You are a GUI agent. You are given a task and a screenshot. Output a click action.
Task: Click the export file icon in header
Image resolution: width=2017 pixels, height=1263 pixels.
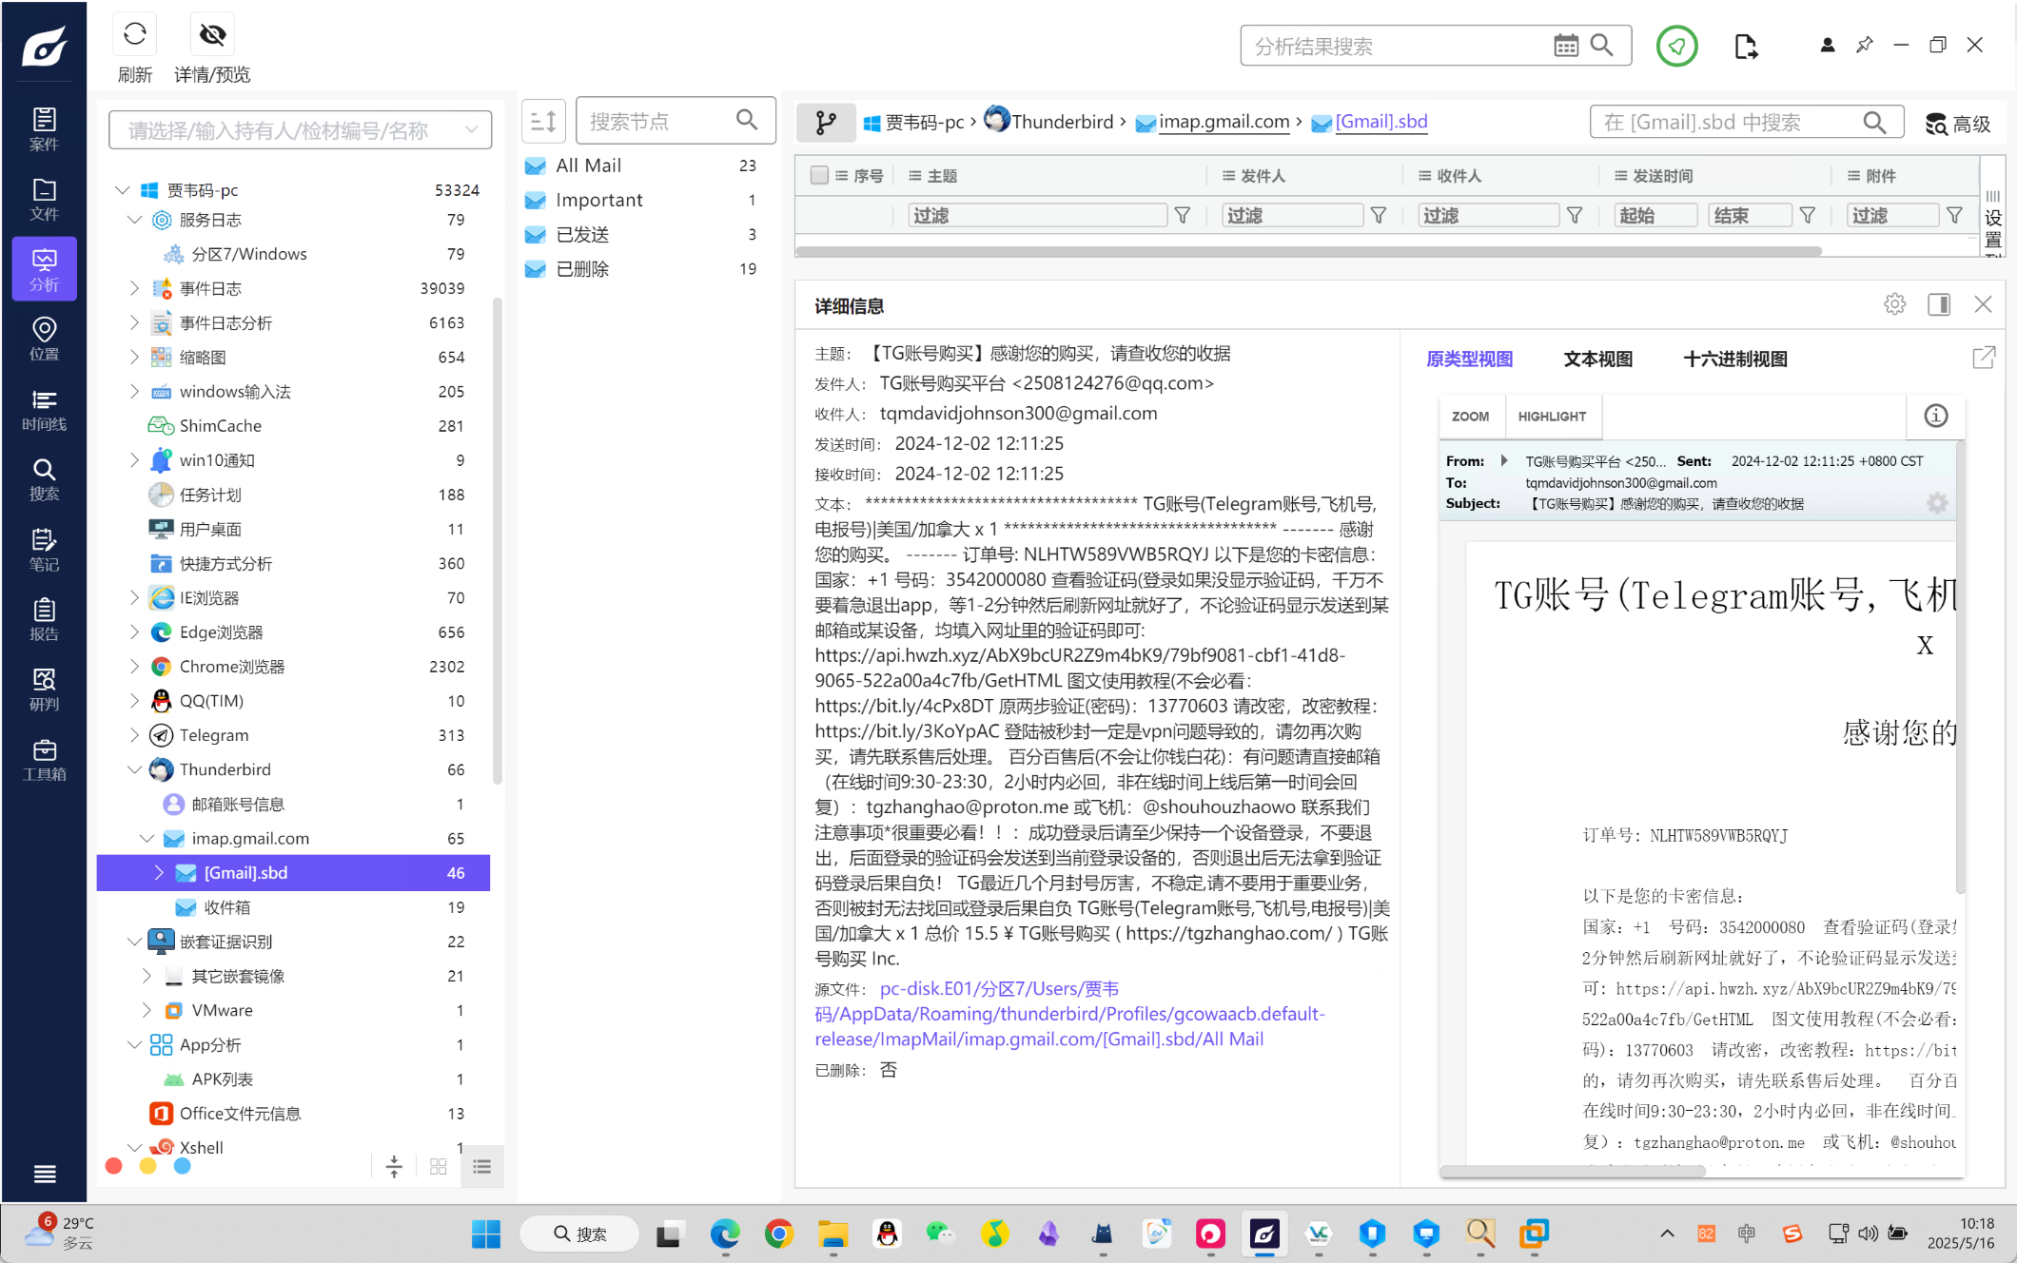point(1746,46)
